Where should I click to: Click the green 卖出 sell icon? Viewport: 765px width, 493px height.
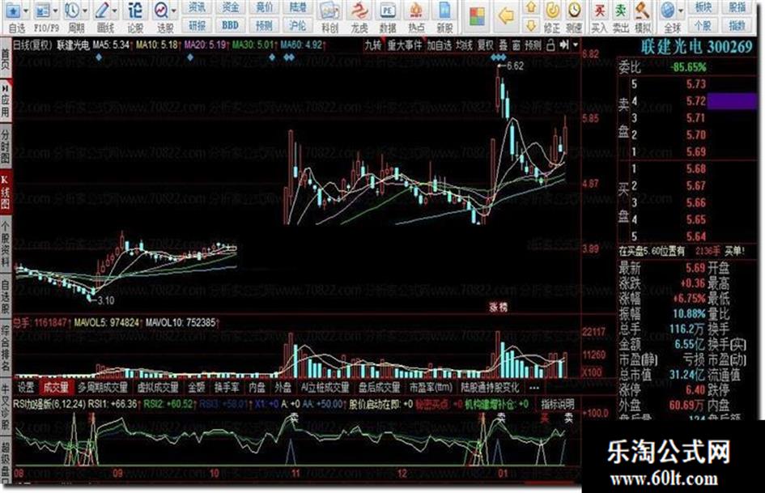[620, 11]
